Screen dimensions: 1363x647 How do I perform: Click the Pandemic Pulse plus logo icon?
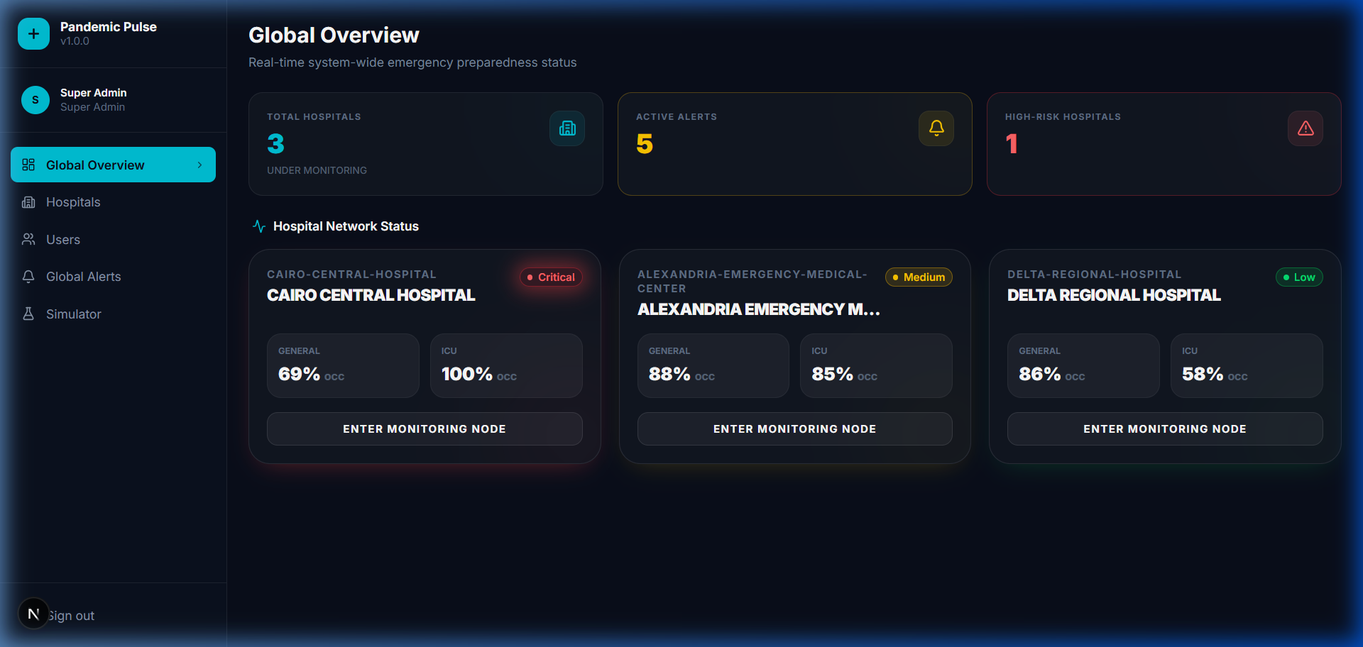(33, 33)
